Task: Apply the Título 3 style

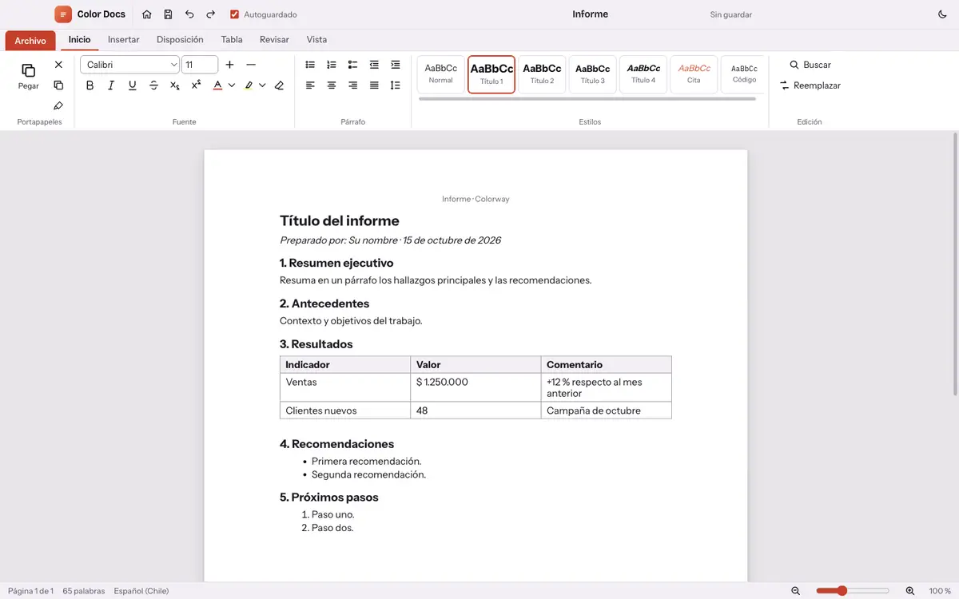Action: (593, 74)
